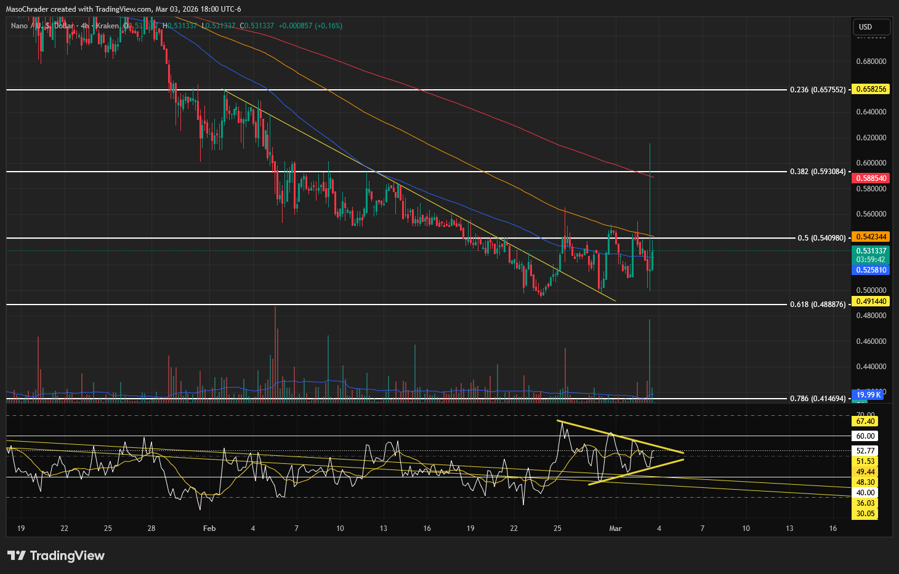
Task: Click the 0.500000 price axis value
Action: click(871, 290)
